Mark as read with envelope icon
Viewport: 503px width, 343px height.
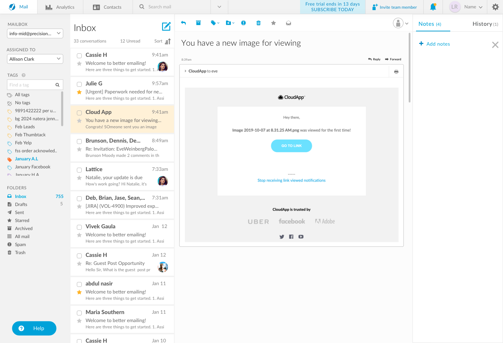[289, 23]
